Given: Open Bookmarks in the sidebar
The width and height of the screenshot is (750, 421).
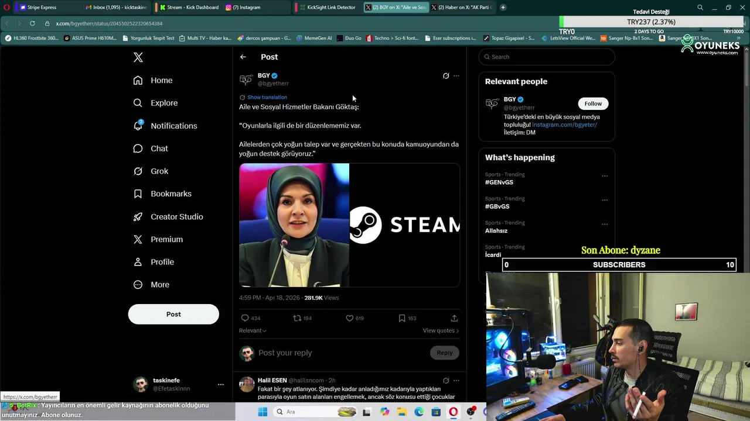Looking at the screenshot, I should coord(162,194).
